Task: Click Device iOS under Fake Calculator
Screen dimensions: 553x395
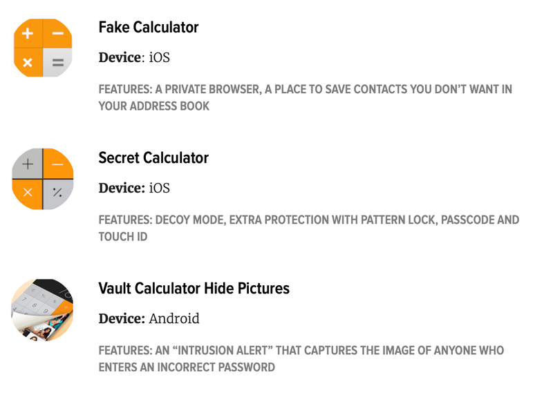Action: (x=134, y=57)
